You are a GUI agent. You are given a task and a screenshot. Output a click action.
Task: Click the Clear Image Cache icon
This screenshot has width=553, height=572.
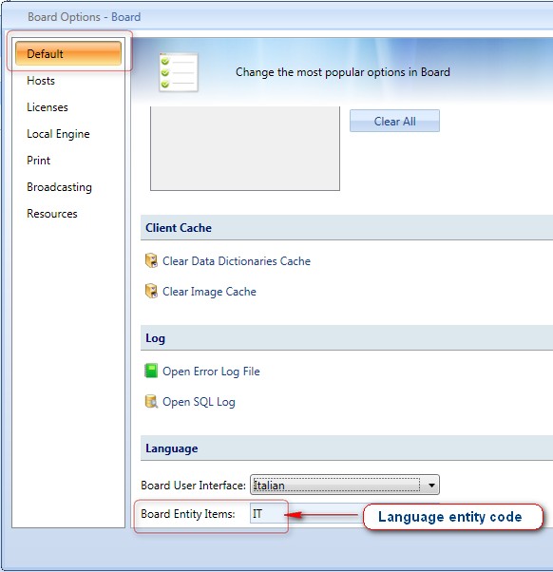(151, 291)
